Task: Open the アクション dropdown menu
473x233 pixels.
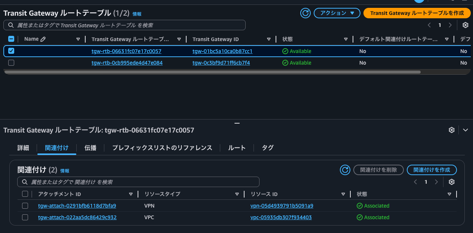Action: tap(337, 13)
